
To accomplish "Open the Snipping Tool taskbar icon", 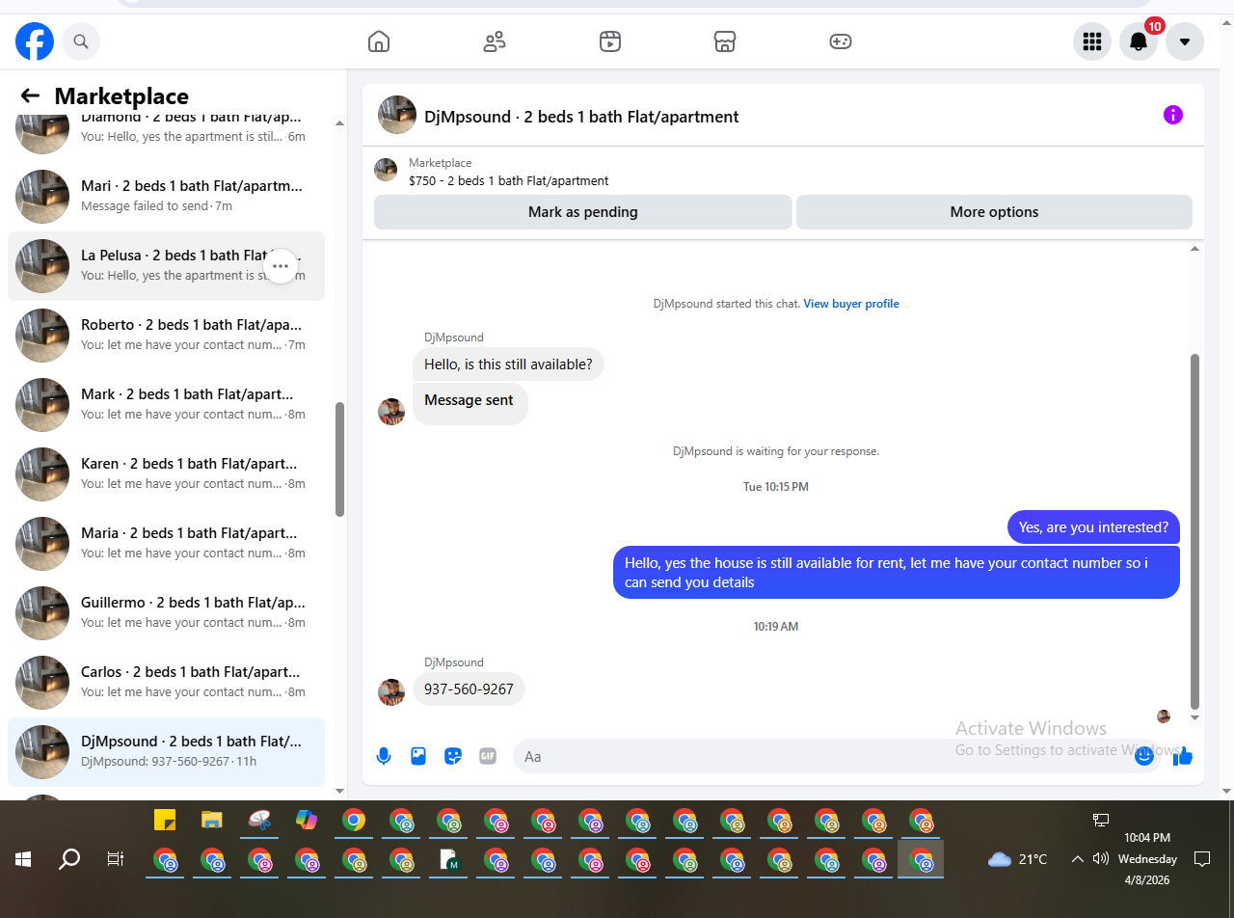I will click(259, 820).
